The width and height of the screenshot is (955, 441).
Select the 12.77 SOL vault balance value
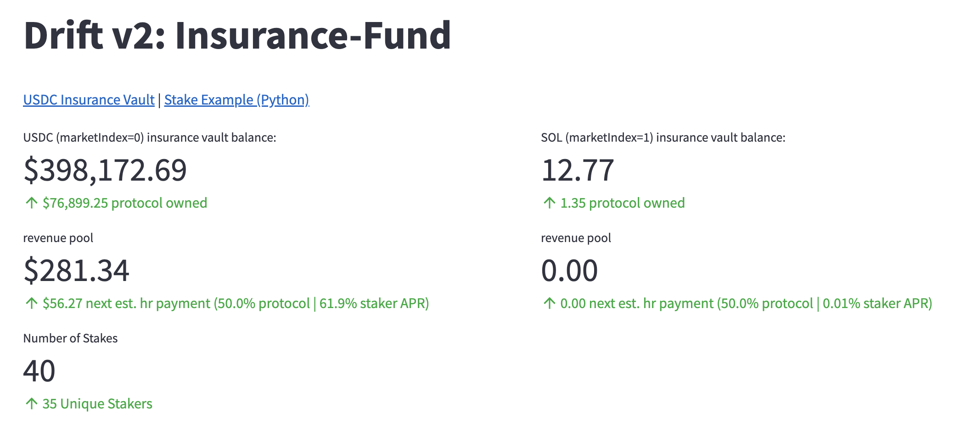577,170
